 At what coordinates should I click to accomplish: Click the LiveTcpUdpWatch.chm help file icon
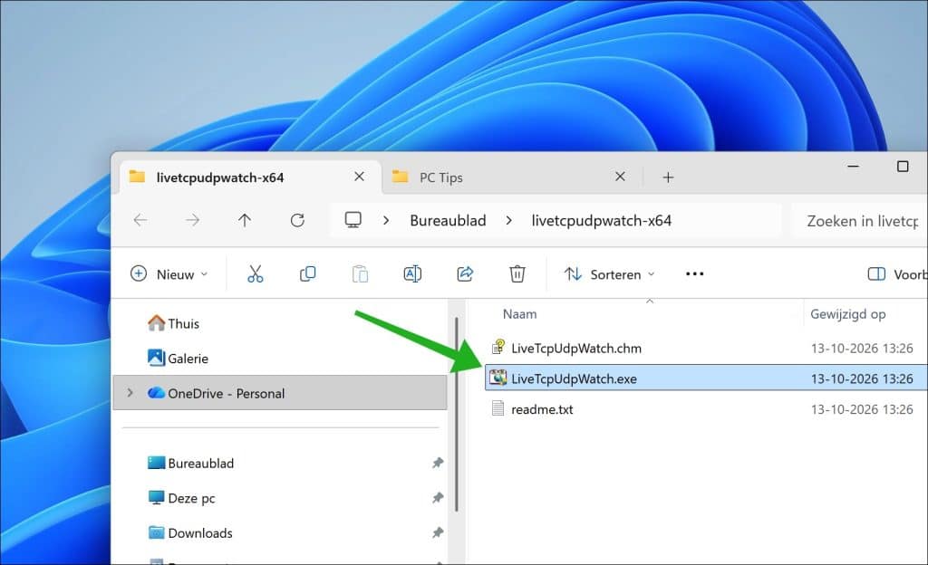point(498,348)
